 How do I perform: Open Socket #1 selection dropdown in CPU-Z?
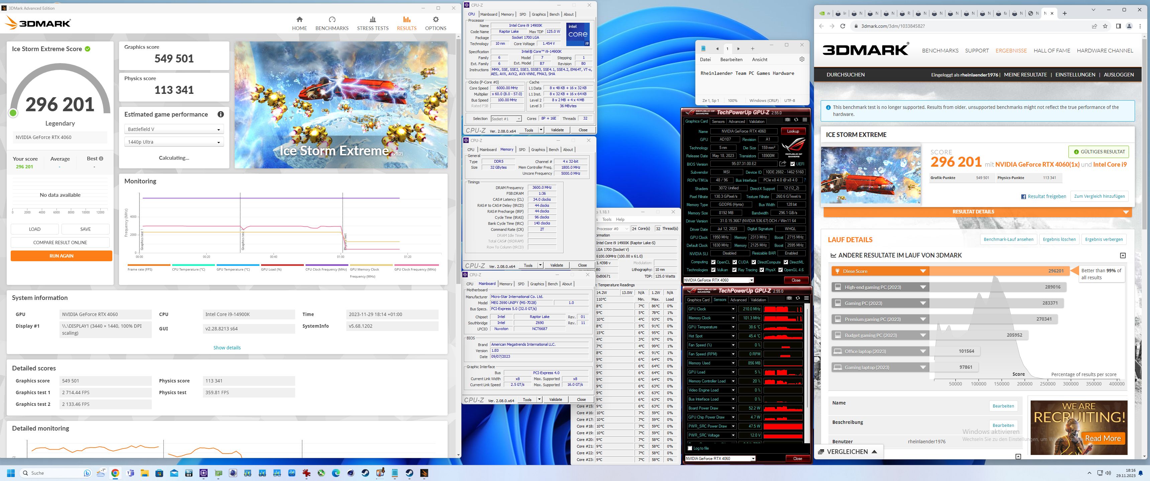pyautogui.click(x=506, y=119)
